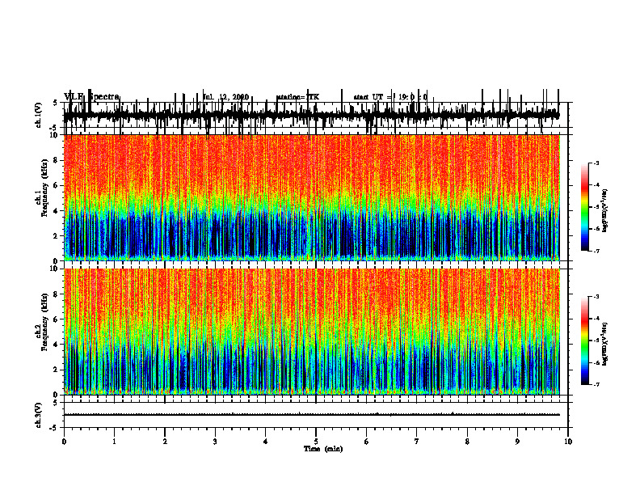640x495 pixels.
Task: Select the date label "Jul. 12, 2000"
Action: [x=226, y=97]
